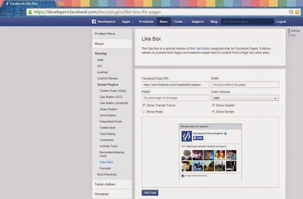The width and height of the screenshot is (303, 199).
Task: Click the horse rider friend photo
Action: coord(198,166)
